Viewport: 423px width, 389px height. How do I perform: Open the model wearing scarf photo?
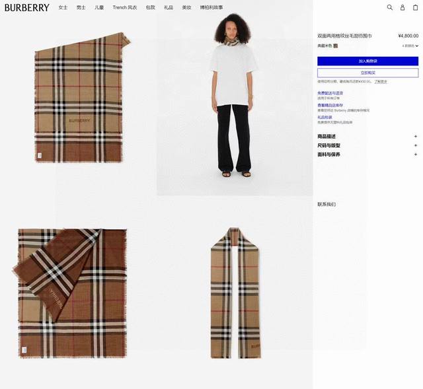235,104
